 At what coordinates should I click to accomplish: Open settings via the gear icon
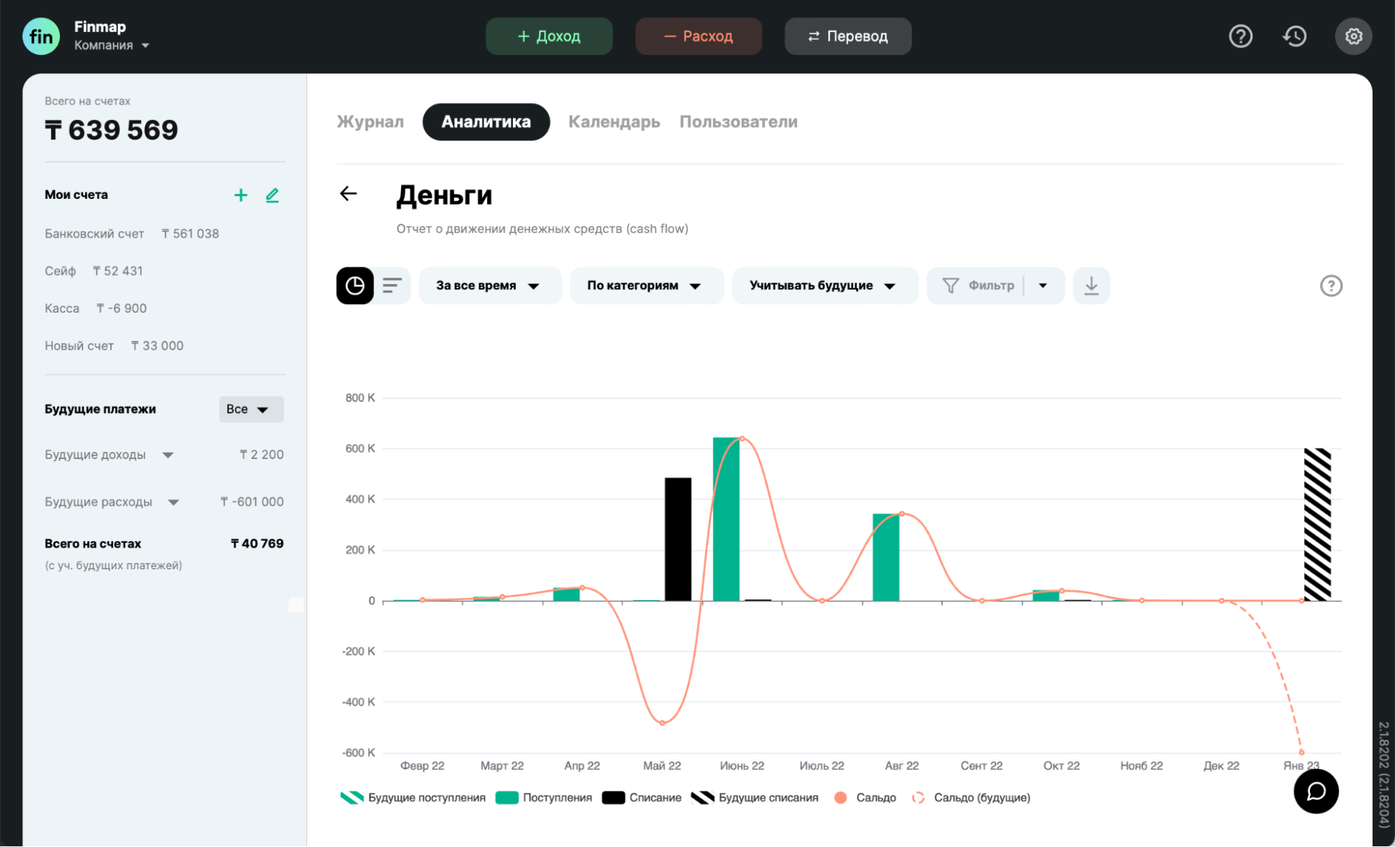pyautogui.click(x=1353, y=36)
